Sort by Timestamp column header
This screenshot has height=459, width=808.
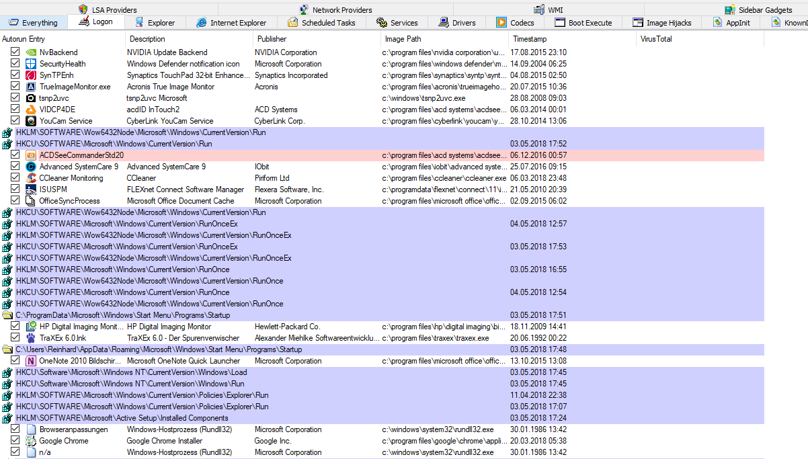(x=573, y=39)
